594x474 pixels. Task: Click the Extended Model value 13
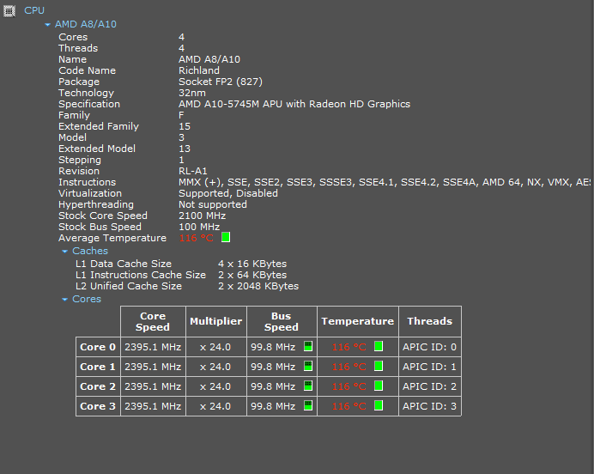[x=185, y=149]
